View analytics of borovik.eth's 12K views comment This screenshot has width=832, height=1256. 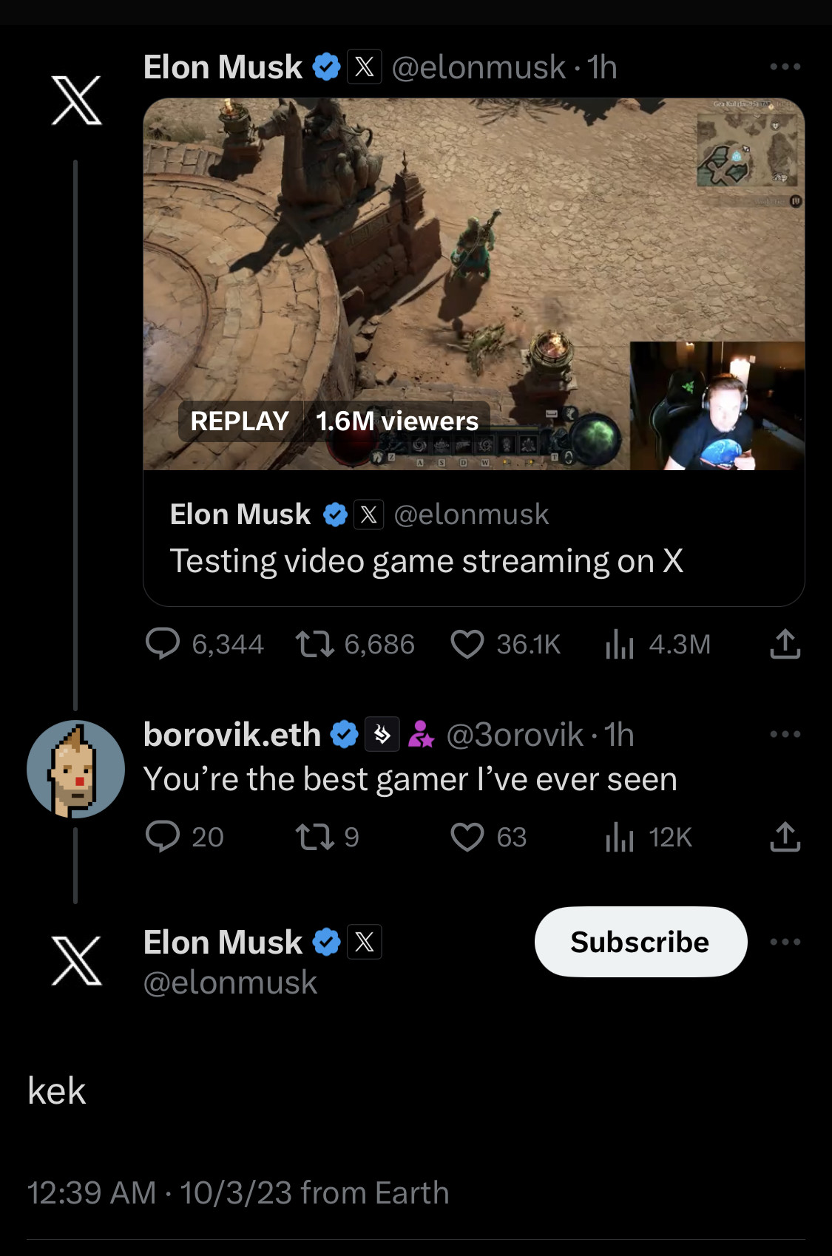(x=620, y=837)
